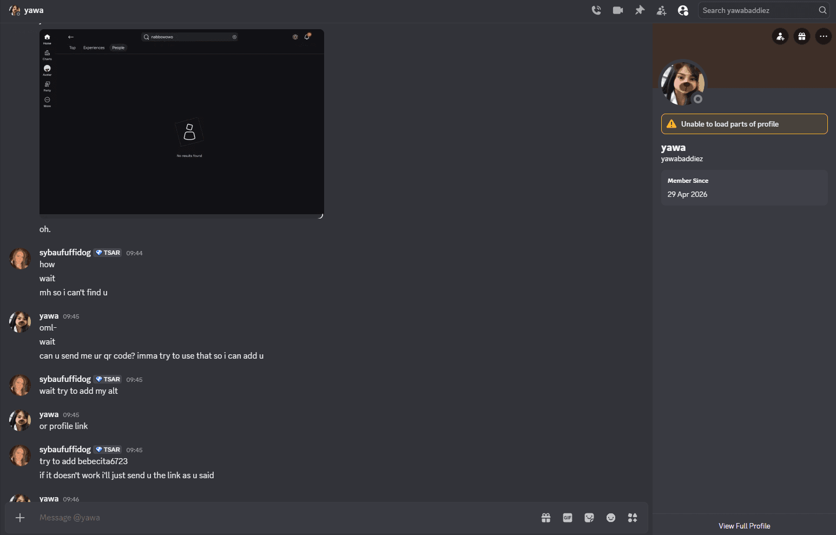Click the TSAR tag on the 09:44 message
836x535 pixels.
click(108, 253)
